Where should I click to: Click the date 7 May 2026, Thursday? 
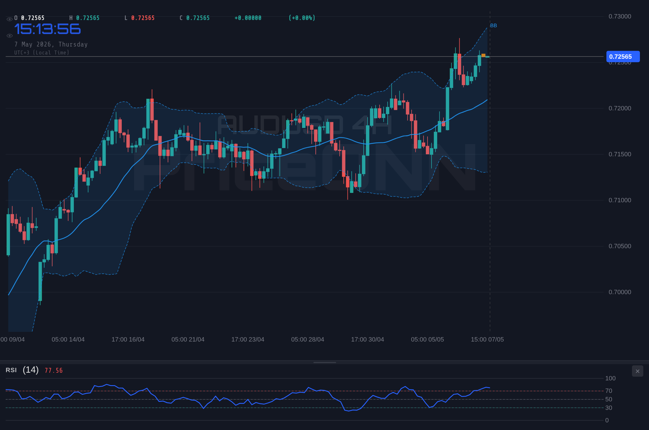[x=51, y=44]
